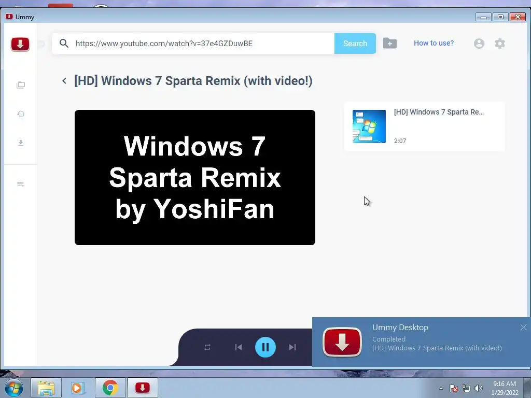Pause the playback
This screenshot has width=531, height=398.
(265, 347)
